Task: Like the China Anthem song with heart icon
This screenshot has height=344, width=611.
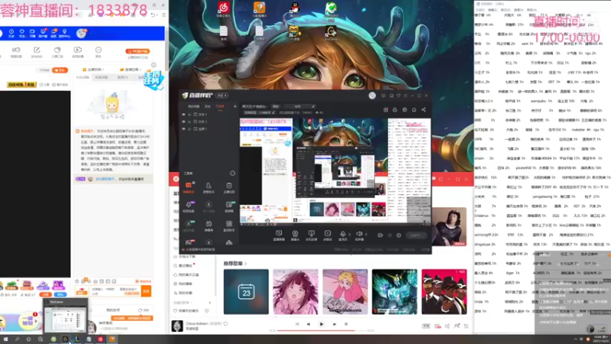Action: (x=225, y=323)
